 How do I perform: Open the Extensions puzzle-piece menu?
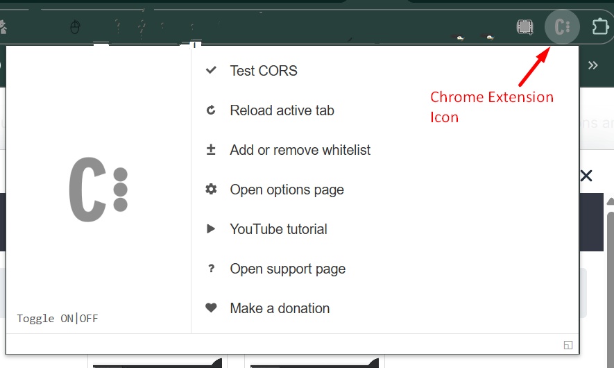click(600, 26)
